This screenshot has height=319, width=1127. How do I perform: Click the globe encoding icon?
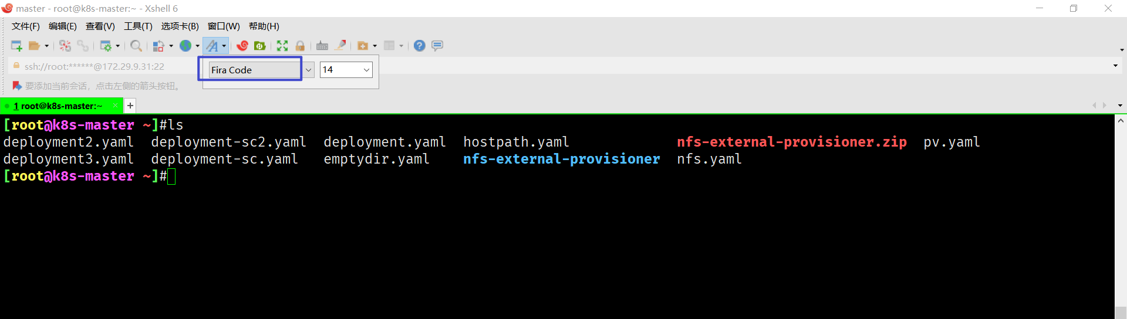pyautogui.click(x=185, y=46)
